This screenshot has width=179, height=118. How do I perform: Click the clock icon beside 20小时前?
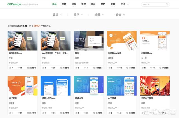click(28, 113)
